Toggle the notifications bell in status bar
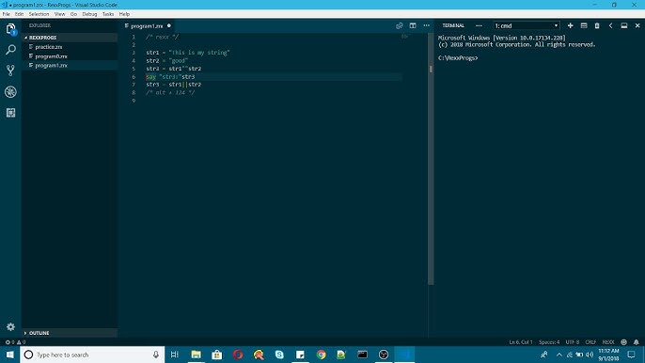Image resolution: width=645 pixels, height=363 pixels. click(637, 342)
